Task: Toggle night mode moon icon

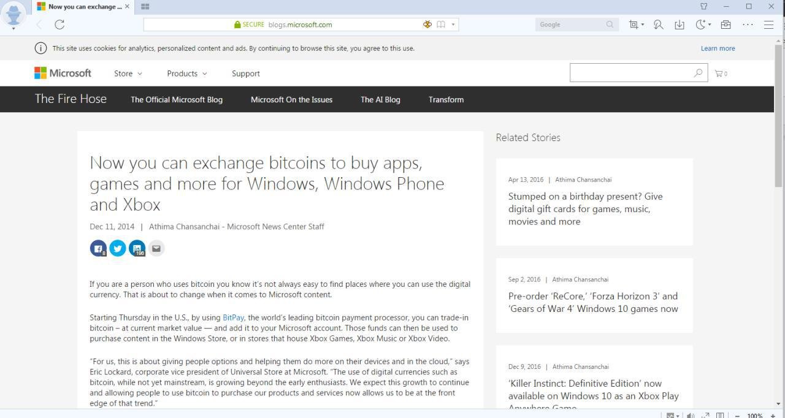Action: click(x=700, y=25)
